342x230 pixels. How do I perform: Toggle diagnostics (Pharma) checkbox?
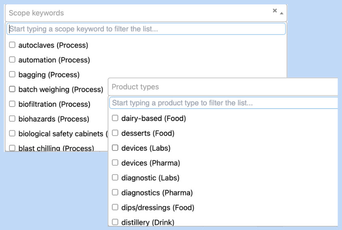click(115, 192)
